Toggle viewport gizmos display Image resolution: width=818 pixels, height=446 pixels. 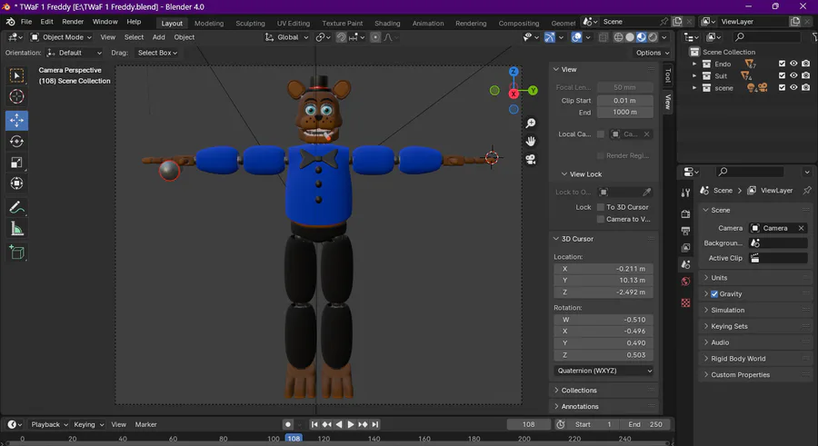click(549, 37)
